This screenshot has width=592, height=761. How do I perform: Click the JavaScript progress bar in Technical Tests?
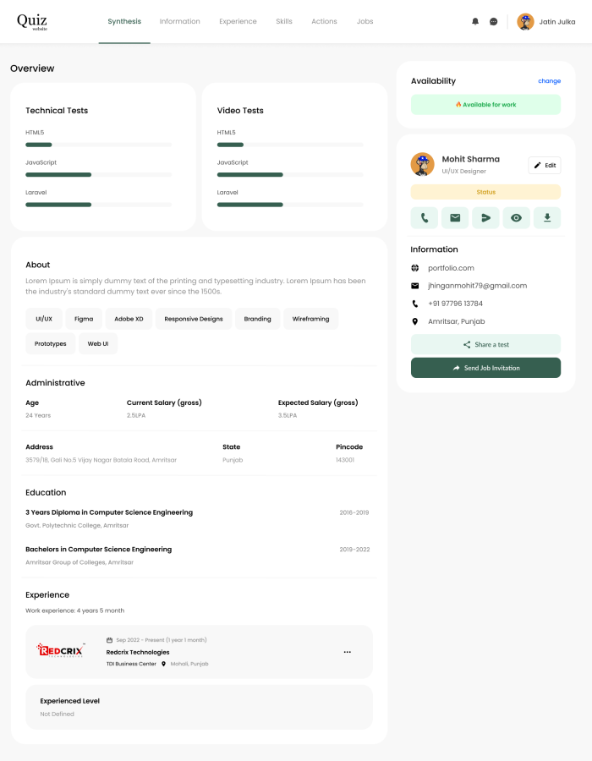[98, 175]
